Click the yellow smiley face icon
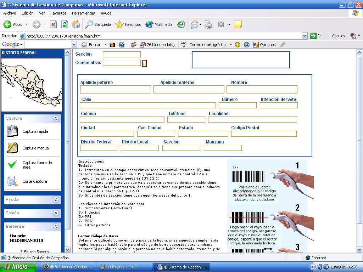Viewport: 363px width, 272px height. [x=238, y=45]
